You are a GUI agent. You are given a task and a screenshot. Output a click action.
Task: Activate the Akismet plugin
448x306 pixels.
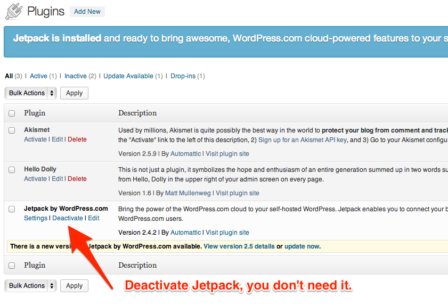pos(35,139)
